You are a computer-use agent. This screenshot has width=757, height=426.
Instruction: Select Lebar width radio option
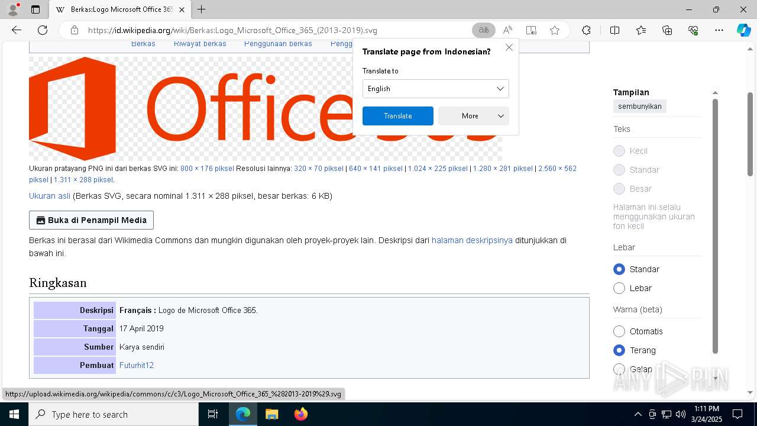(x=619, y=288)
